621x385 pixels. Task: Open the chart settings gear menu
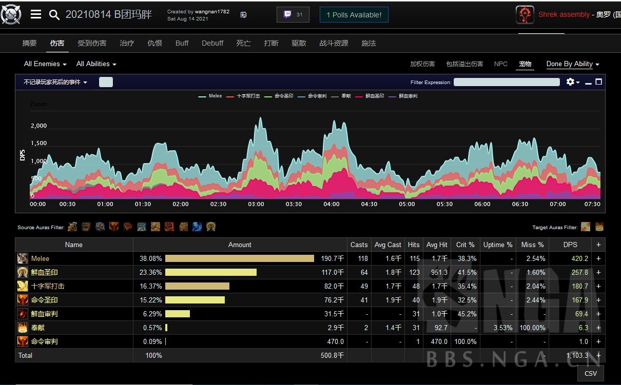573,82
